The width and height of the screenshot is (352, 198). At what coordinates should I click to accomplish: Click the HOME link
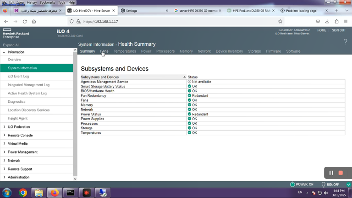(x=321, y=30)
